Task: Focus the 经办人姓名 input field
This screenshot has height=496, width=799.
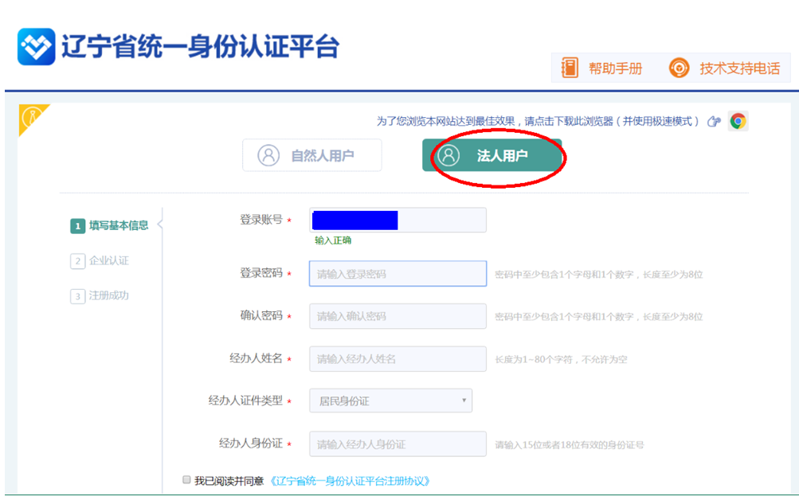Action: point(398,358)
